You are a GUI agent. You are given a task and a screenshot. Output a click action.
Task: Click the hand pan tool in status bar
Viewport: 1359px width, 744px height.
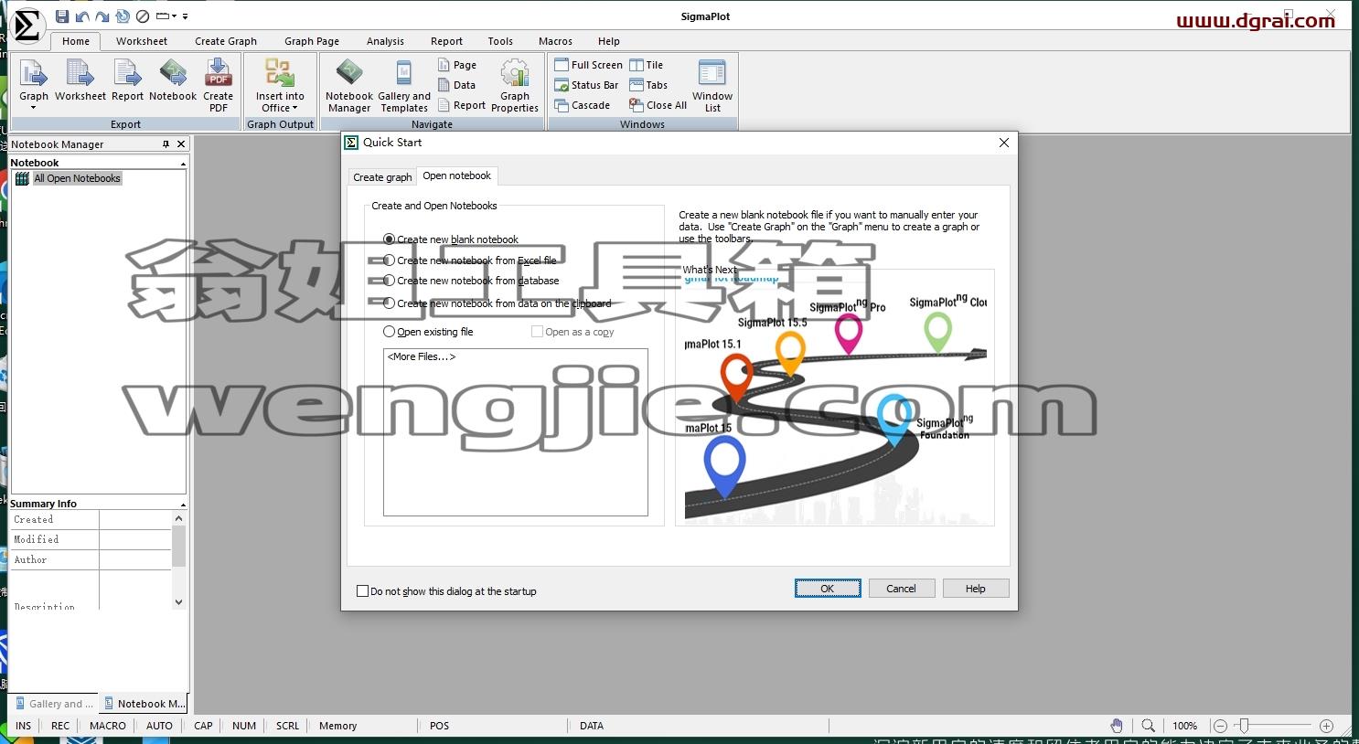coord(1117,726)
